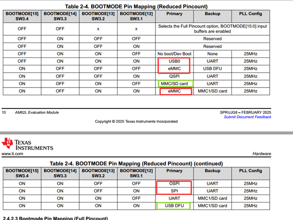
Task: Click the 'USB DFU' backup cell in eMMC row
Action: pyautogui.click(x=212, y=69)
